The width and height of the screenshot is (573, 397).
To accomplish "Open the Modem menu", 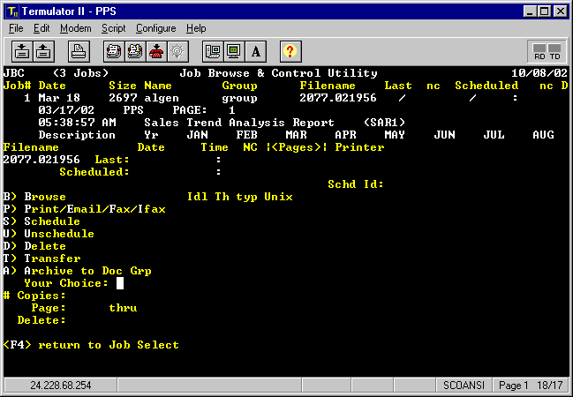I will coord(76,28).
